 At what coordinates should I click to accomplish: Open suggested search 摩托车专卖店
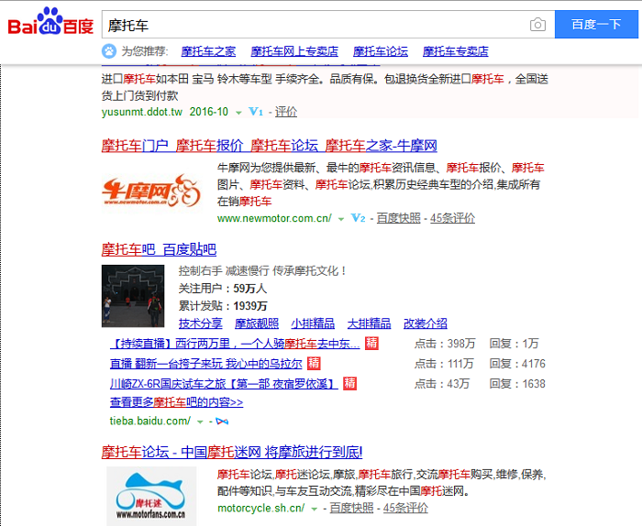pos(455,51)
